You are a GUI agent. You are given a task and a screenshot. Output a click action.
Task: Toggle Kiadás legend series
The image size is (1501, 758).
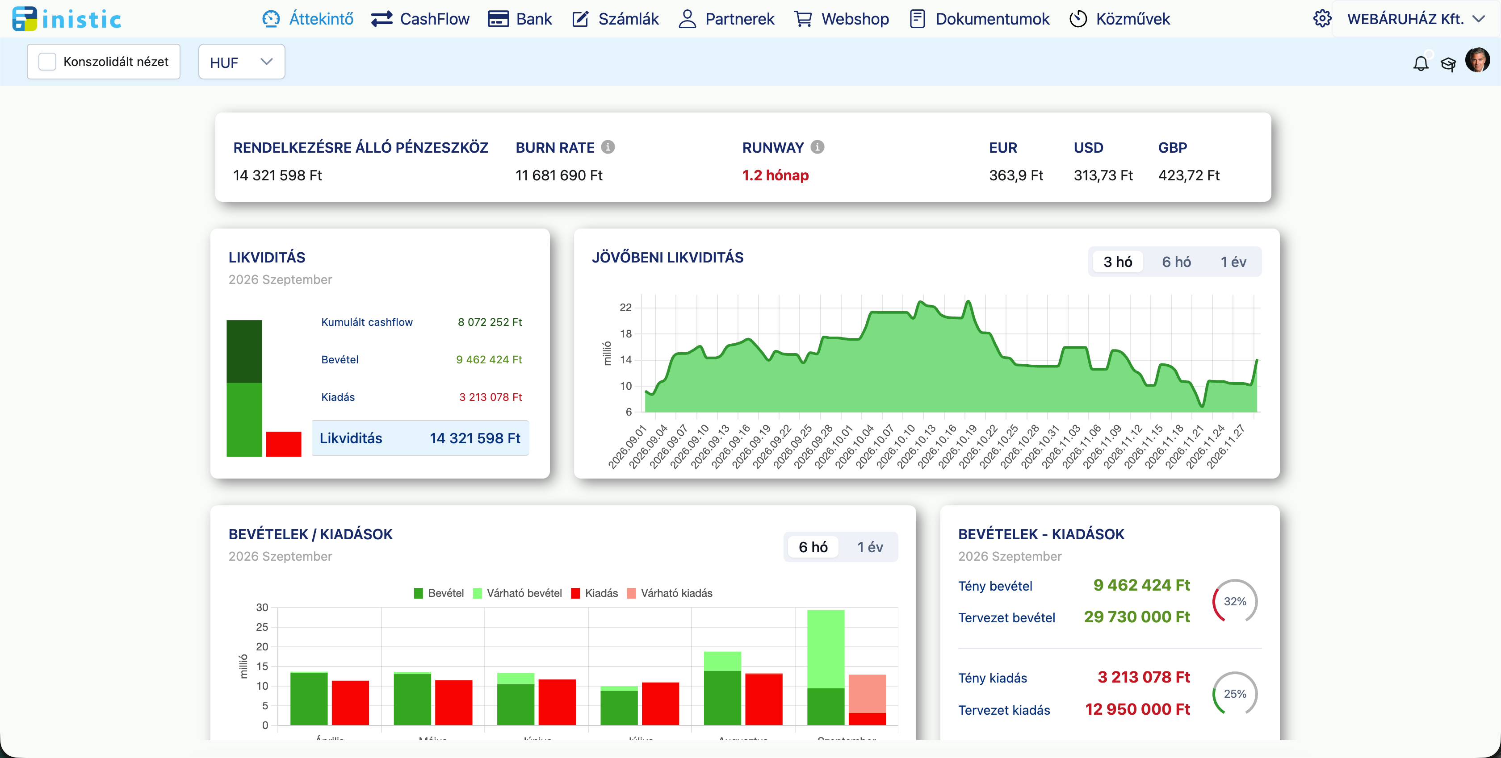click(x=594, y=593)
